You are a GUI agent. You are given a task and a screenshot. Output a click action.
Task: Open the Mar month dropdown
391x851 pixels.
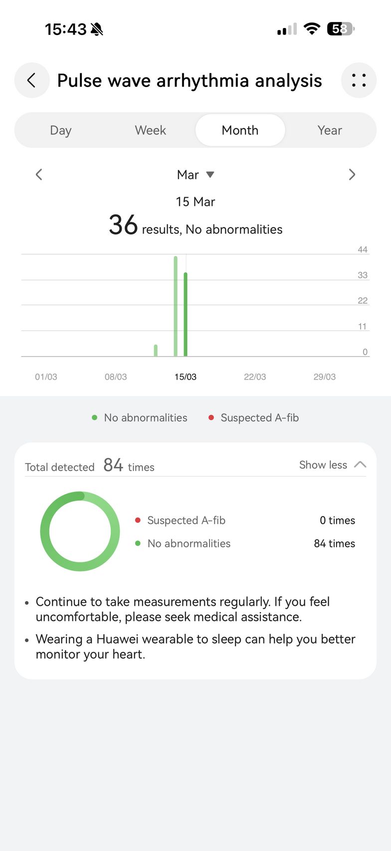tap(195, 175)
